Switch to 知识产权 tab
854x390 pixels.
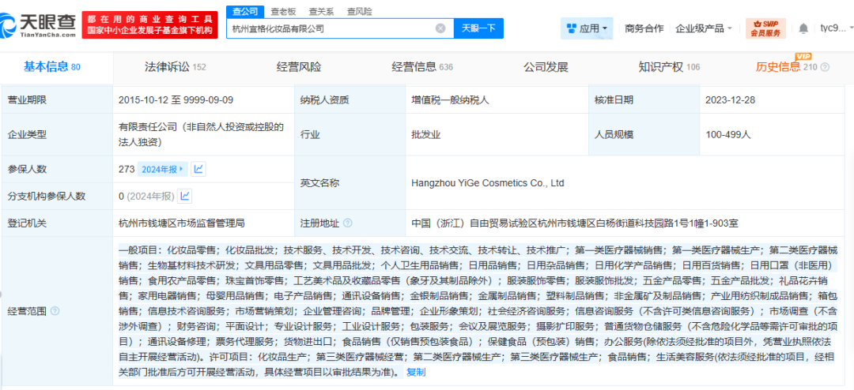670,67
